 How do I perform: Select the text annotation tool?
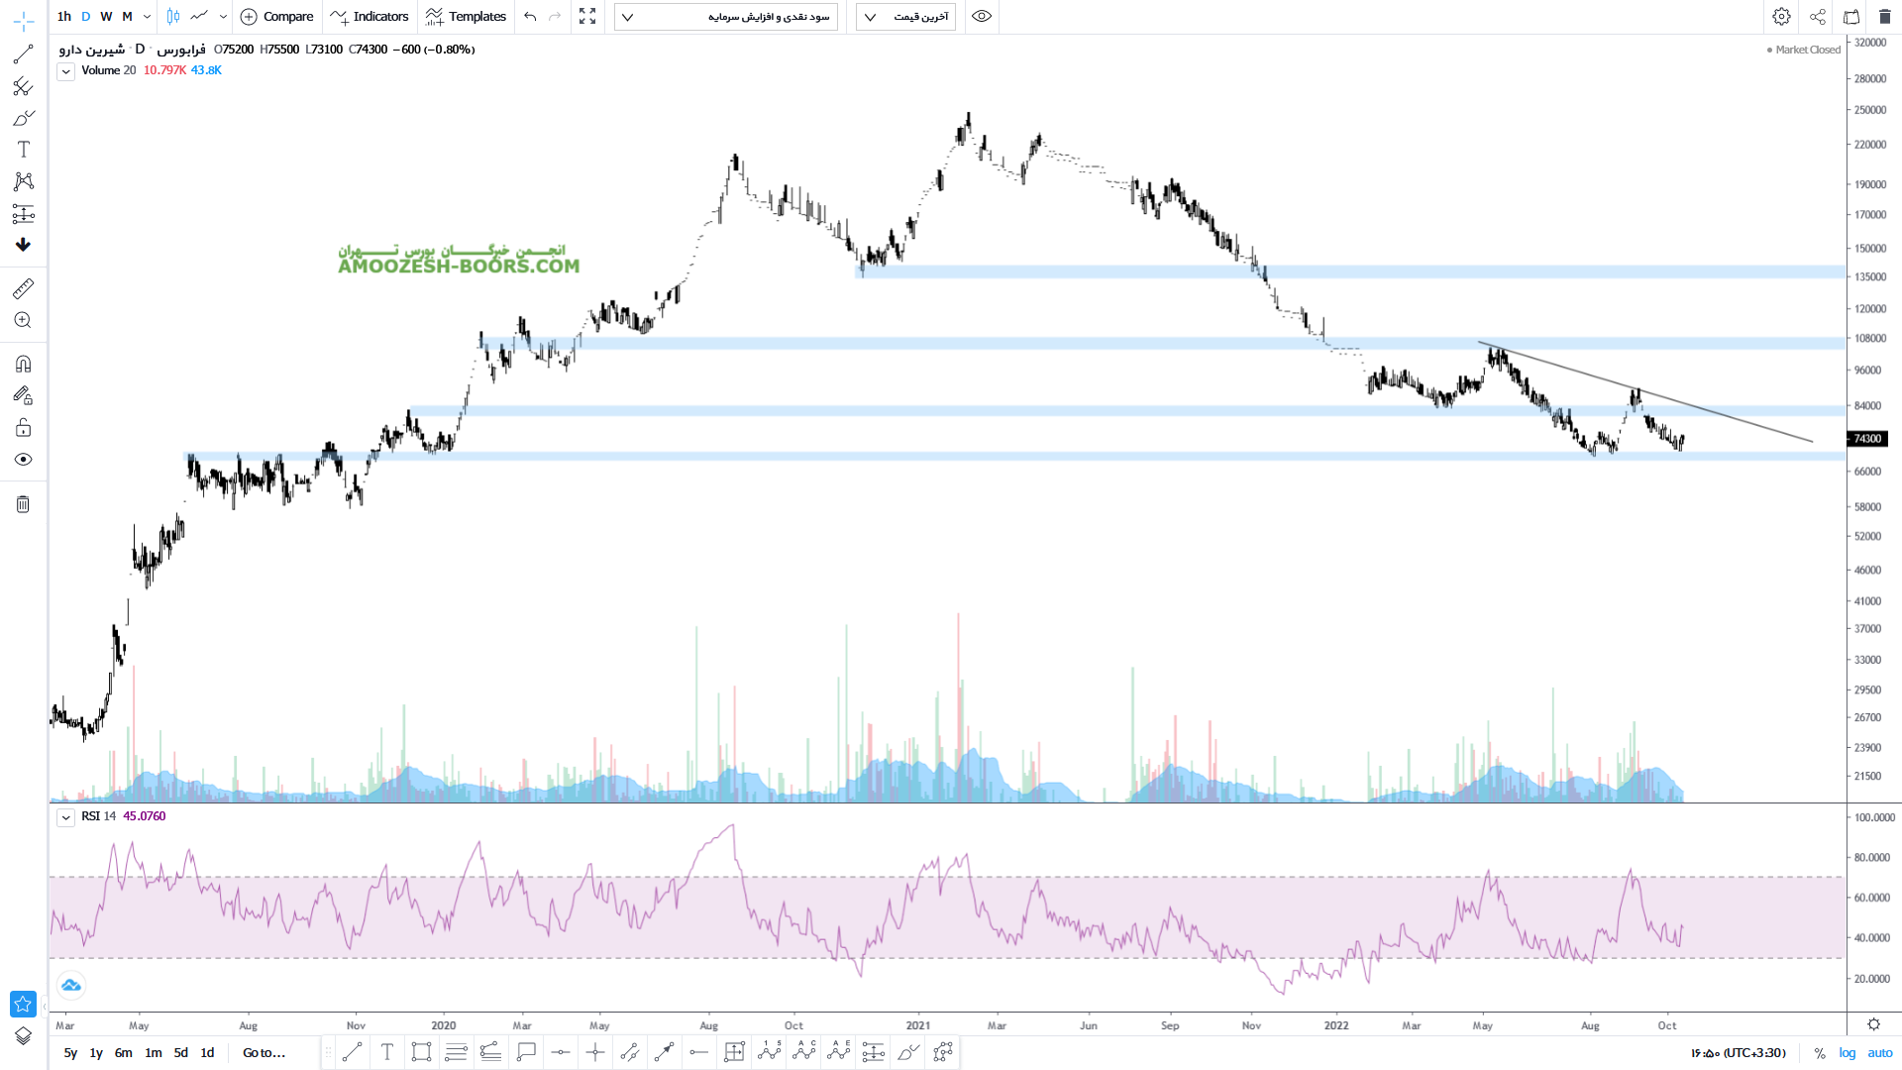23,150
